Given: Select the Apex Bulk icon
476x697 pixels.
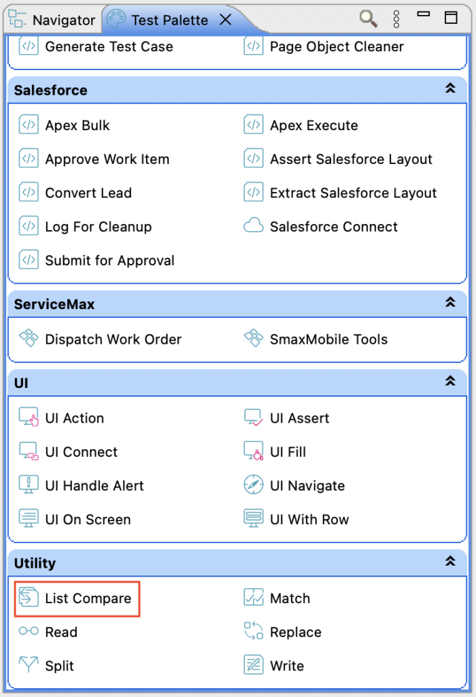Looking at the screenshot, I should point(29,125).
